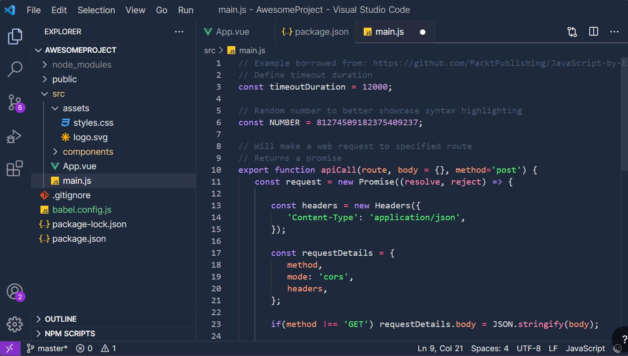628x356 pixels.
Task: Go to line via Ln 9, Col 21
Action: pyautogui.click(x=440, y=349)
